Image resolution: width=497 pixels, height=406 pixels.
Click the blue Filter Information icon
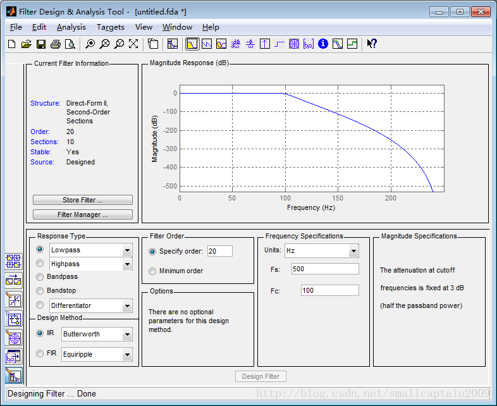click(x=323, y=44)
